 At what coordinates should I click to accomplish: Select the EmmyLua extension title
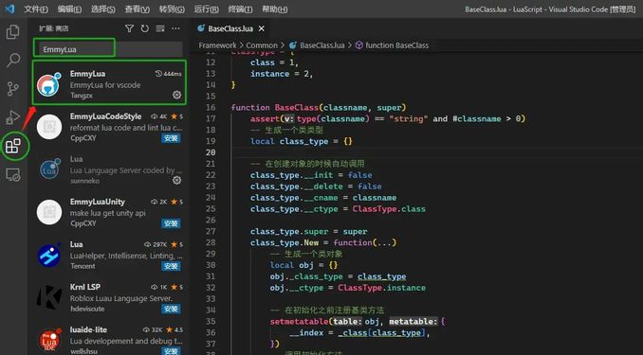point(87,74)
